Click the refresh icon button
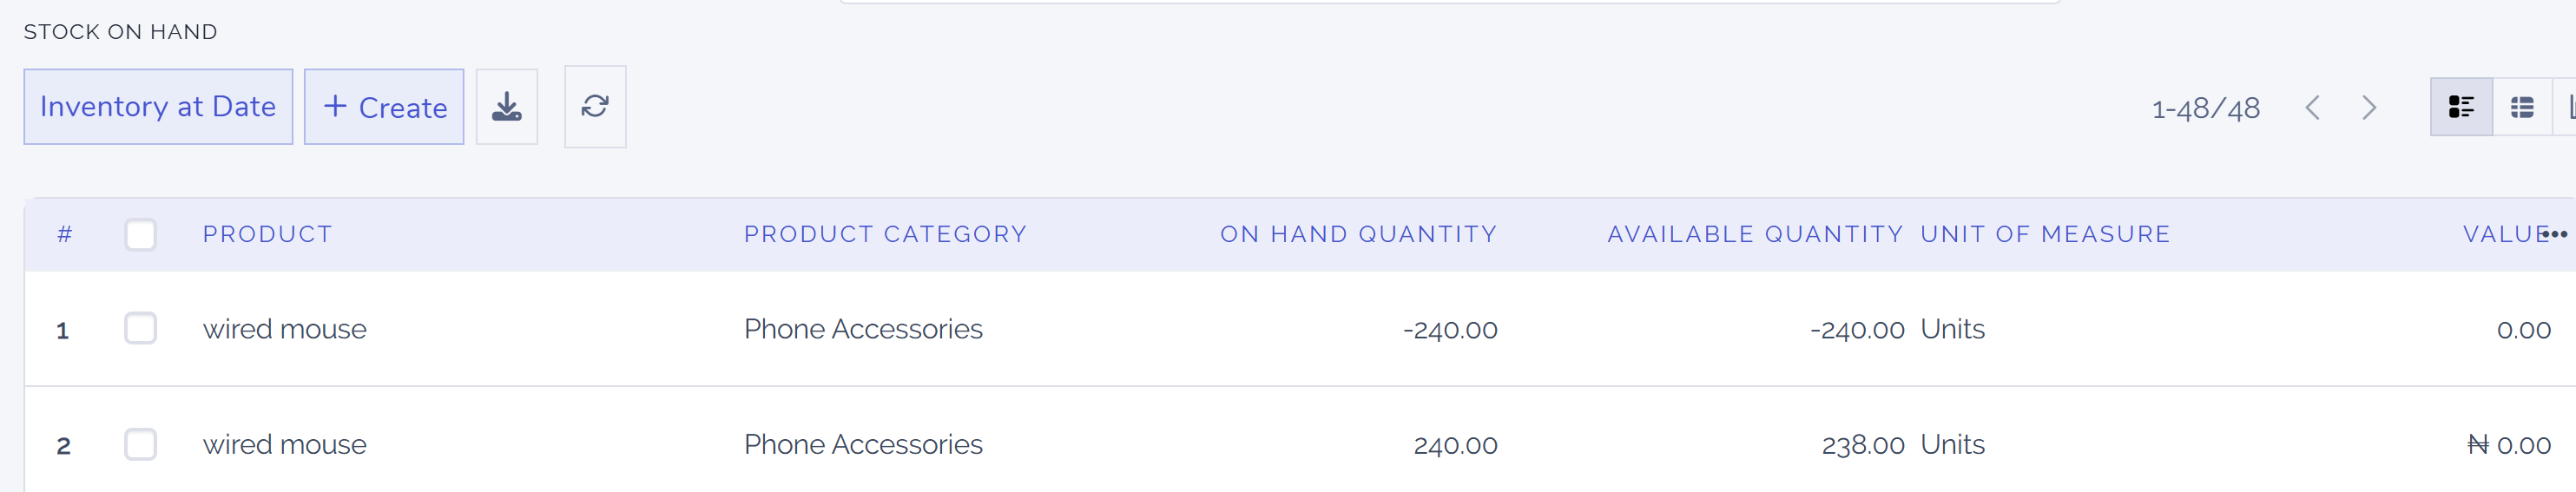Viewport: 2576px width, 492px height. (x=595, y=107)
